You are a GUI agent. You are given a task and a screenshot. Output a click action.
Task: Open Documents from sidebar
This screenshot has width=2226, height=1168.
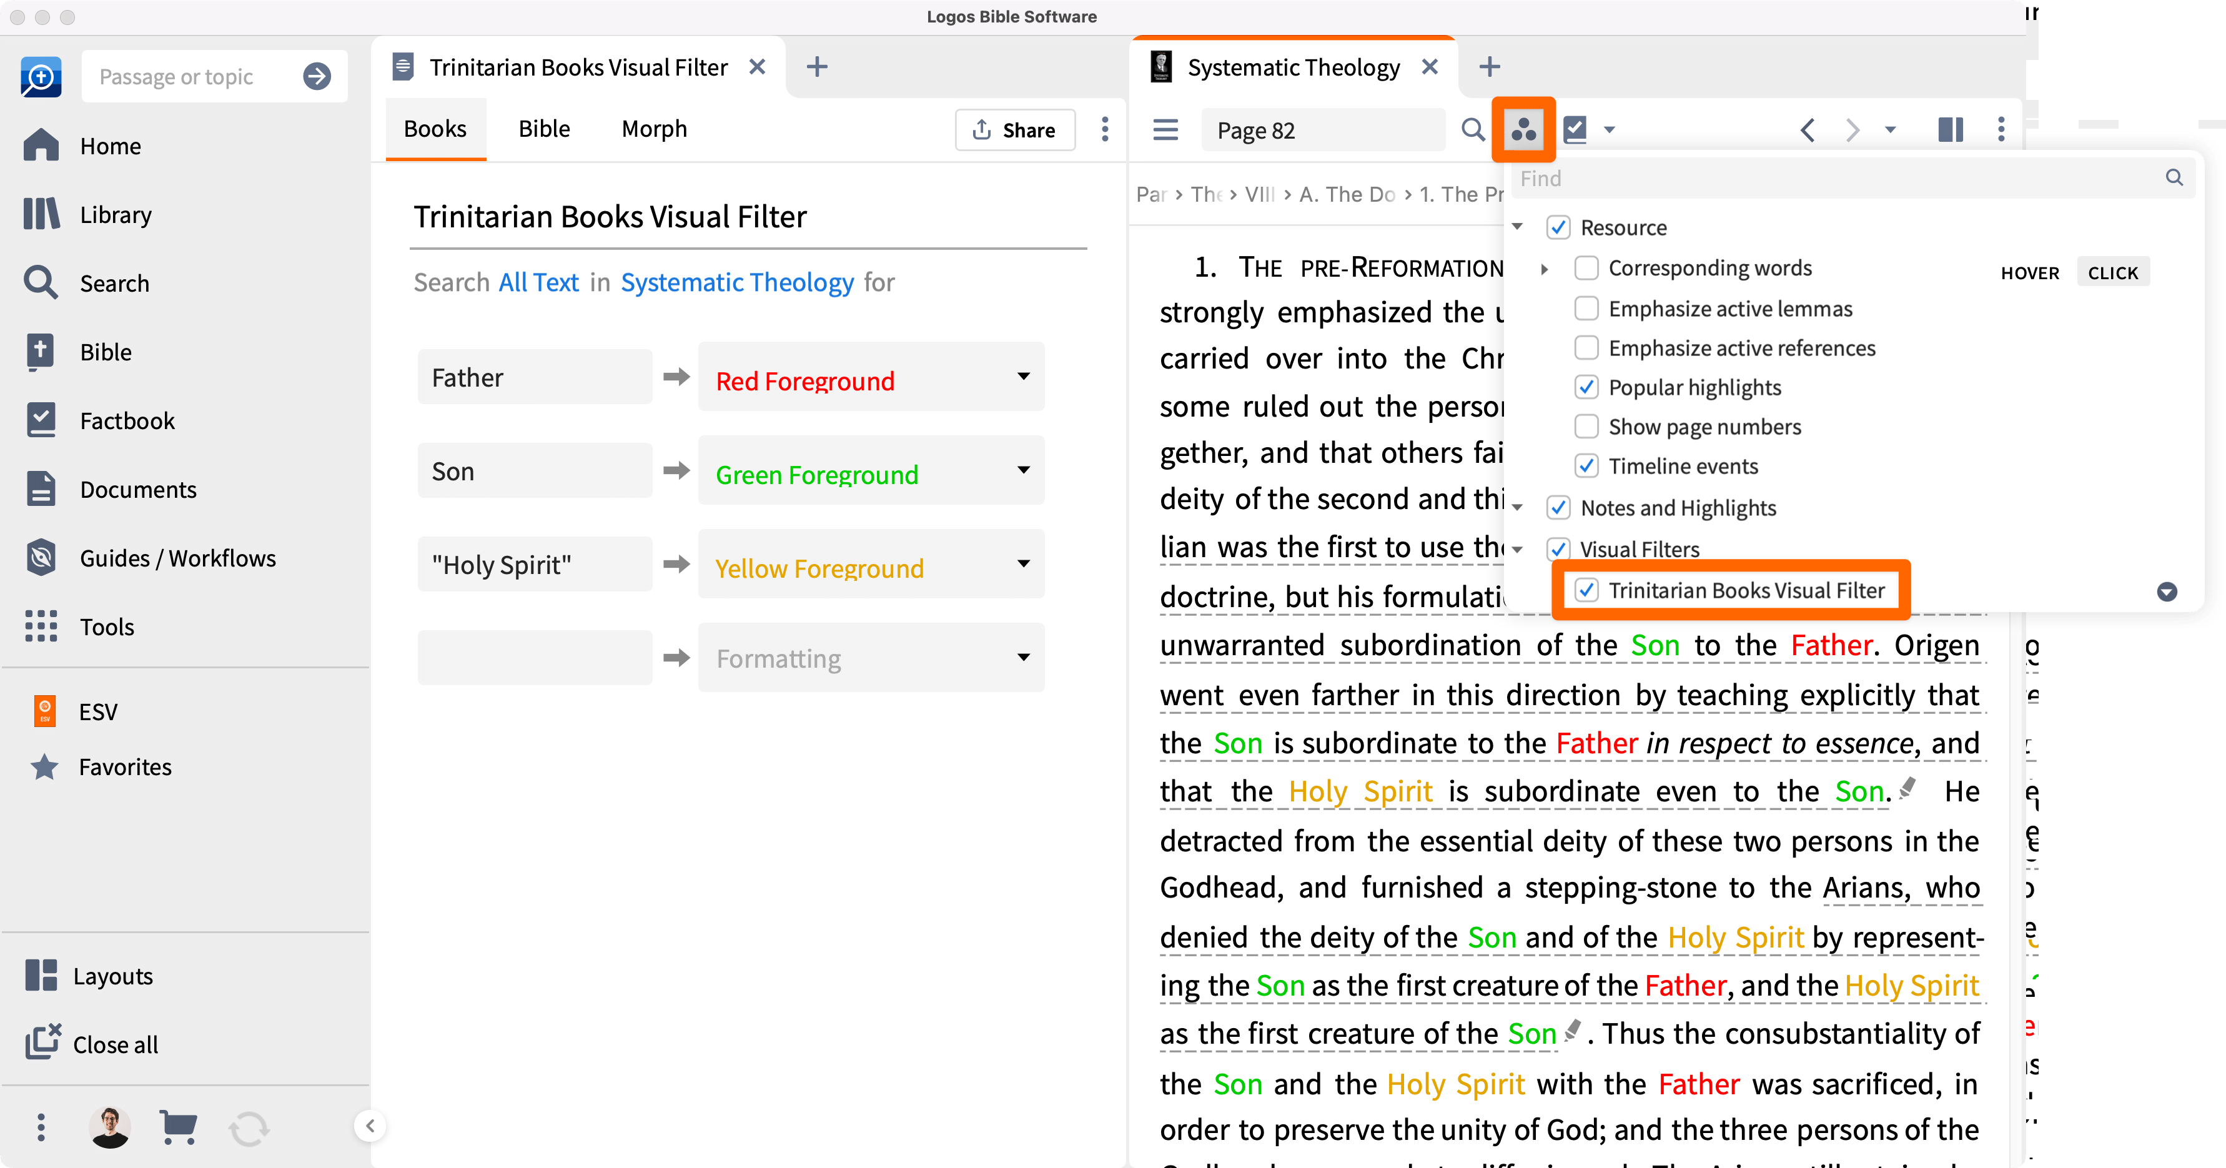[111, 489]
